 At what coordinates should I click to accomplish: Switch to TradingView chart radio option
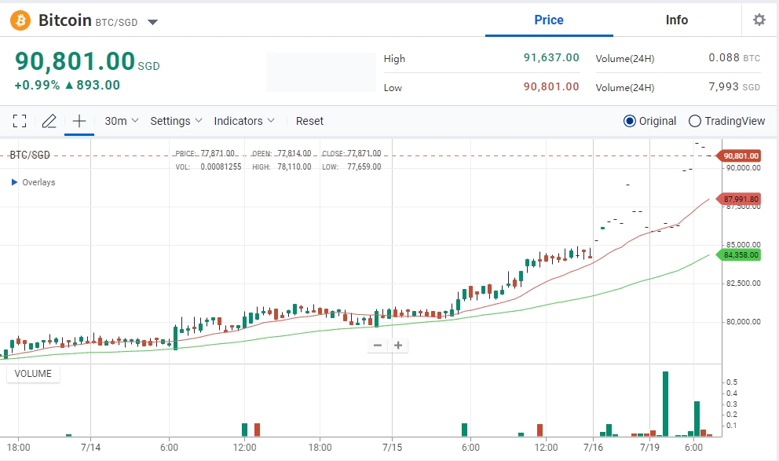coord(694,121)
